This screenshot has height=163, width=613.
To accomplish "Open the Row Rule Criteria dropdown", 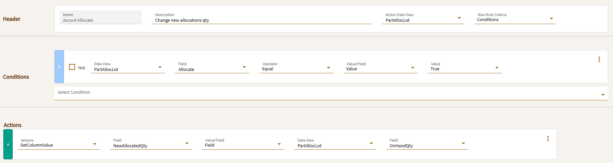I will [551, 19].
